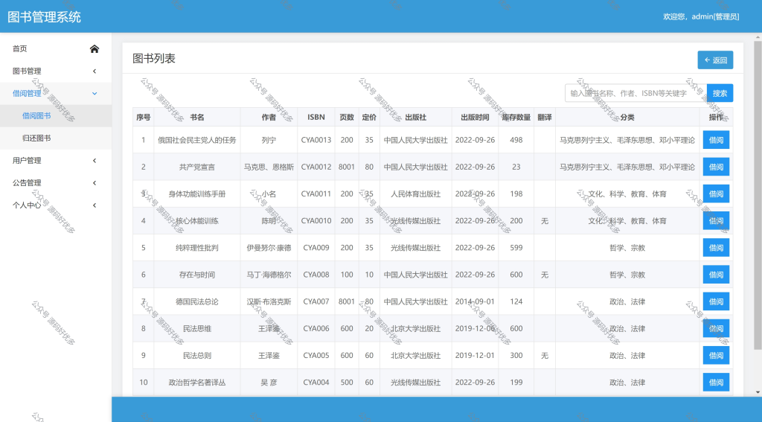Click the 定价 column header
The width and height of the screenshot is (762, 422).
(369, 117)
